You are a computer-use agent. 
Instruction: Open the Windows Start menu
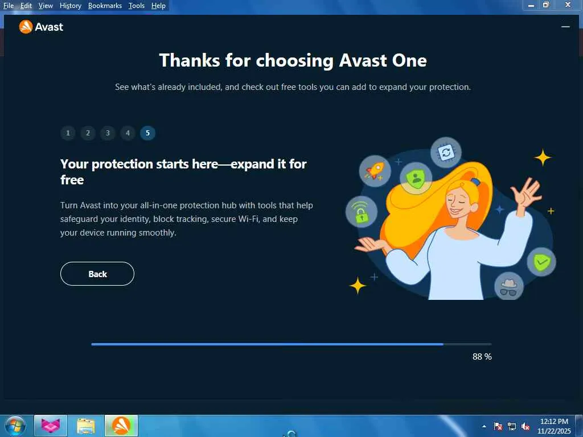15,426
